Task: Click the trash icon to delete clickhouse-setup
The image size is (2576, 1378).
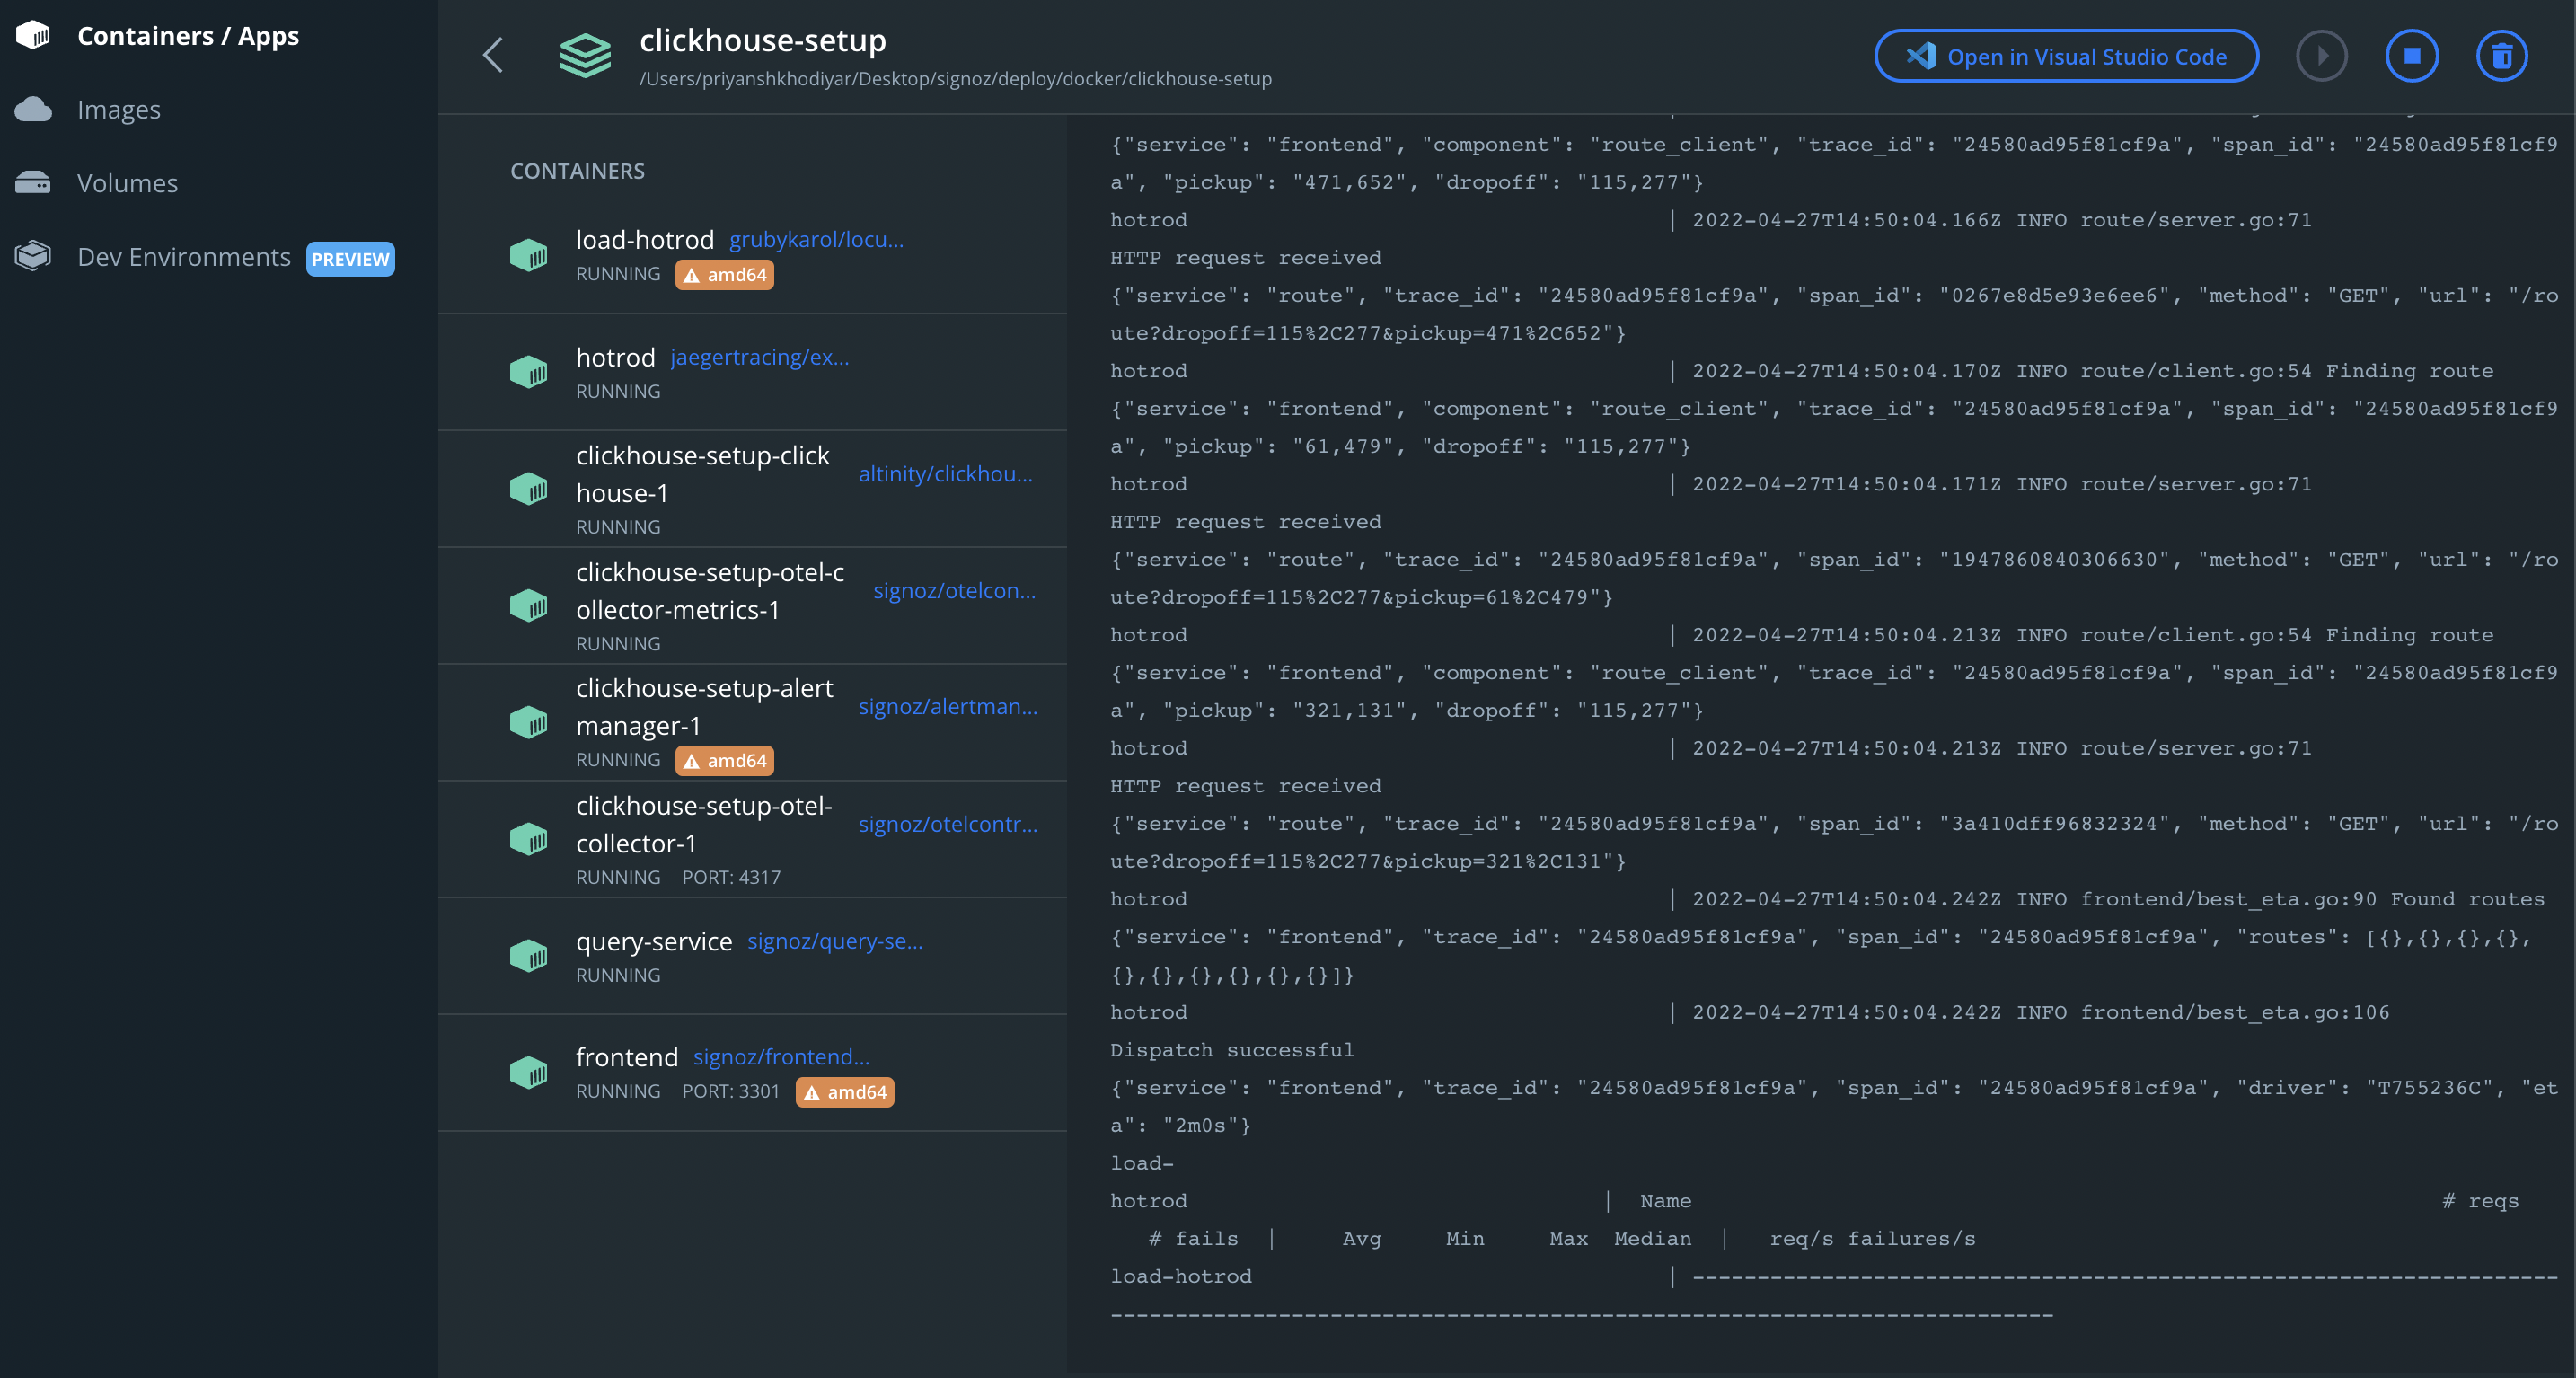Action: (2502, 55)
